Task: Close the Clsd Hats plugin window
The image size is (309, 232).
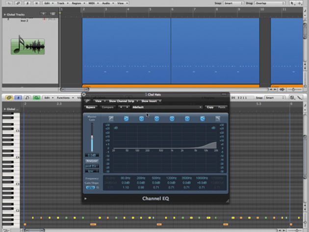Action: click(x=84, y=94)
